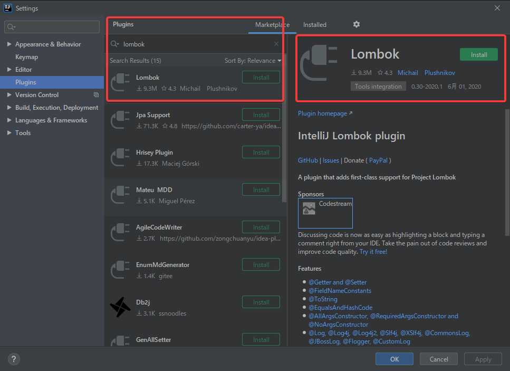Click the Lombok plugin icon in results list
Viewport: 510px width, 371px height.
[x=120, y=83]
